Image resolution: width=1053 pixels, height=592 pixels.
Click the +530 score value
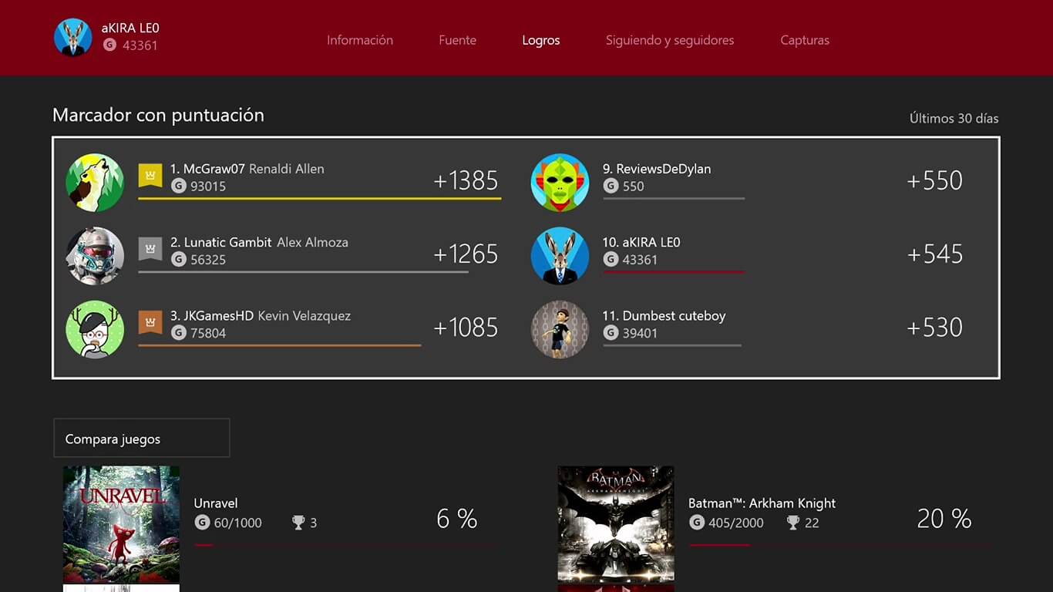[935, 327]
